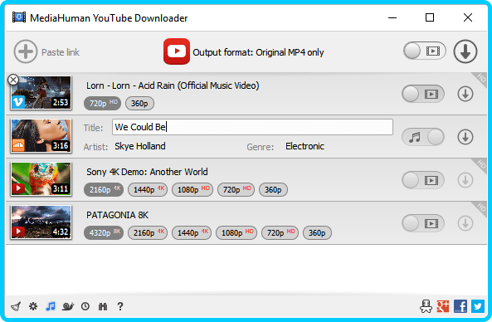The image size is (492, 322).
Task: Click the Sony 4K Demo thumbnail
Action: click(41, 179)
